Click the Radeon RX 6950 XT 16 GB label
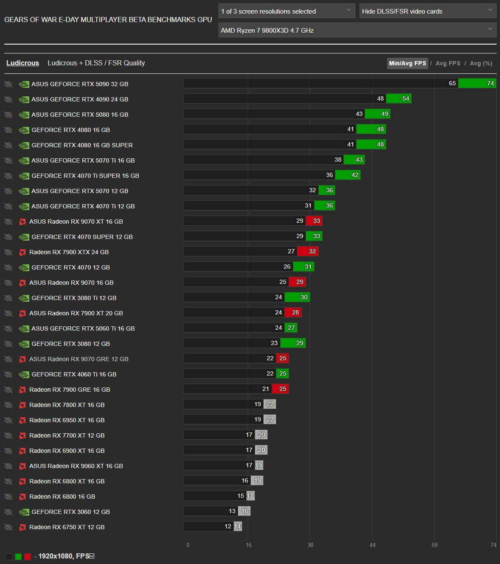This screenshot has width=500, height=564. click(x=67, y=420)
